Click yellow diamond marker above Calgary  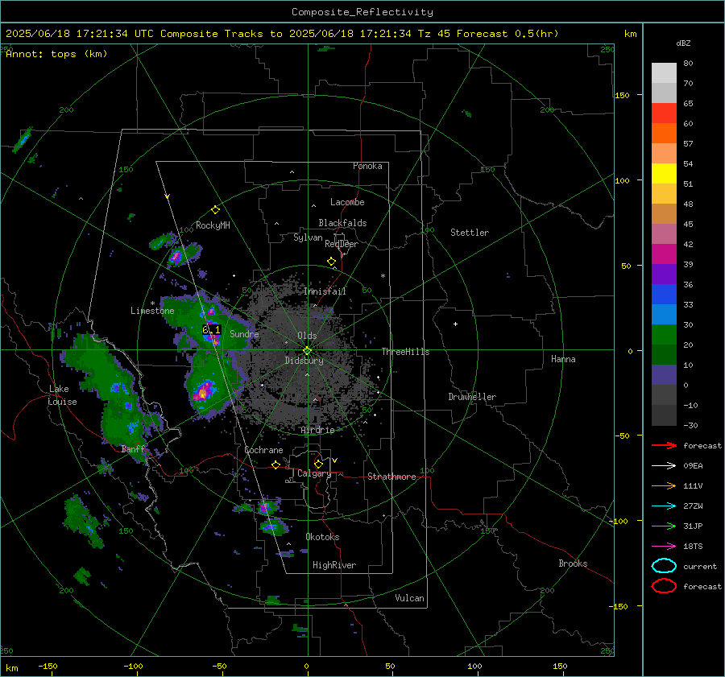tap(318, 464)
